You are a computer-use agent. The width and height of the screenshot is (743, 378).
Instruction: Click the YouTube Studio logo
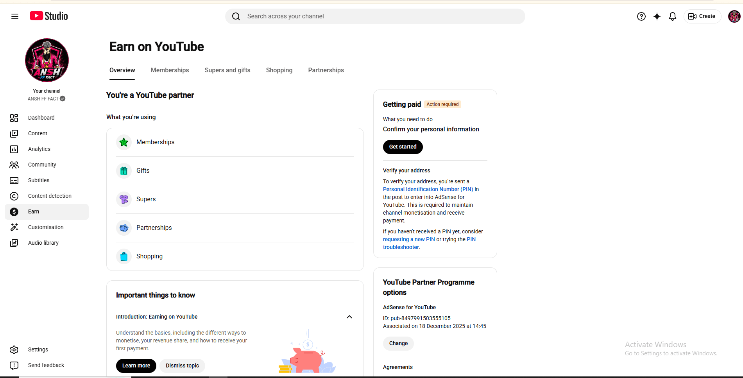(x=49, y=16)
